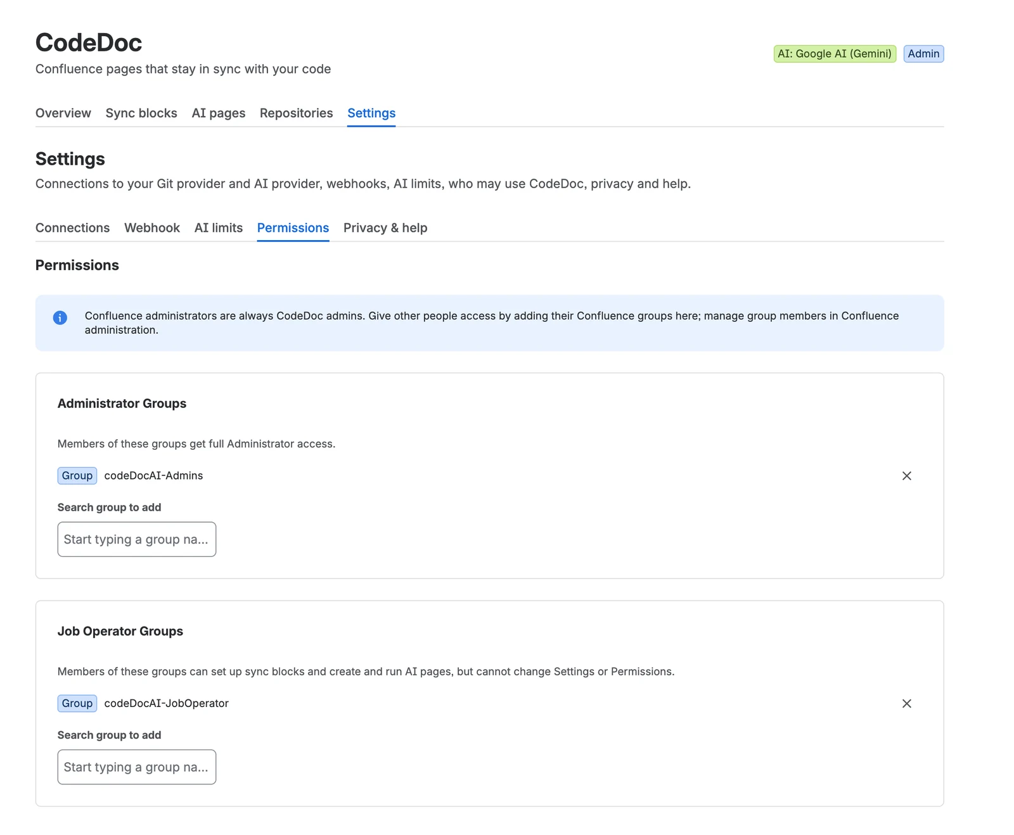Select the Permissions sub-tab
The height and width of the screenshot is (835, 1014).
click(x=293, y=227)
